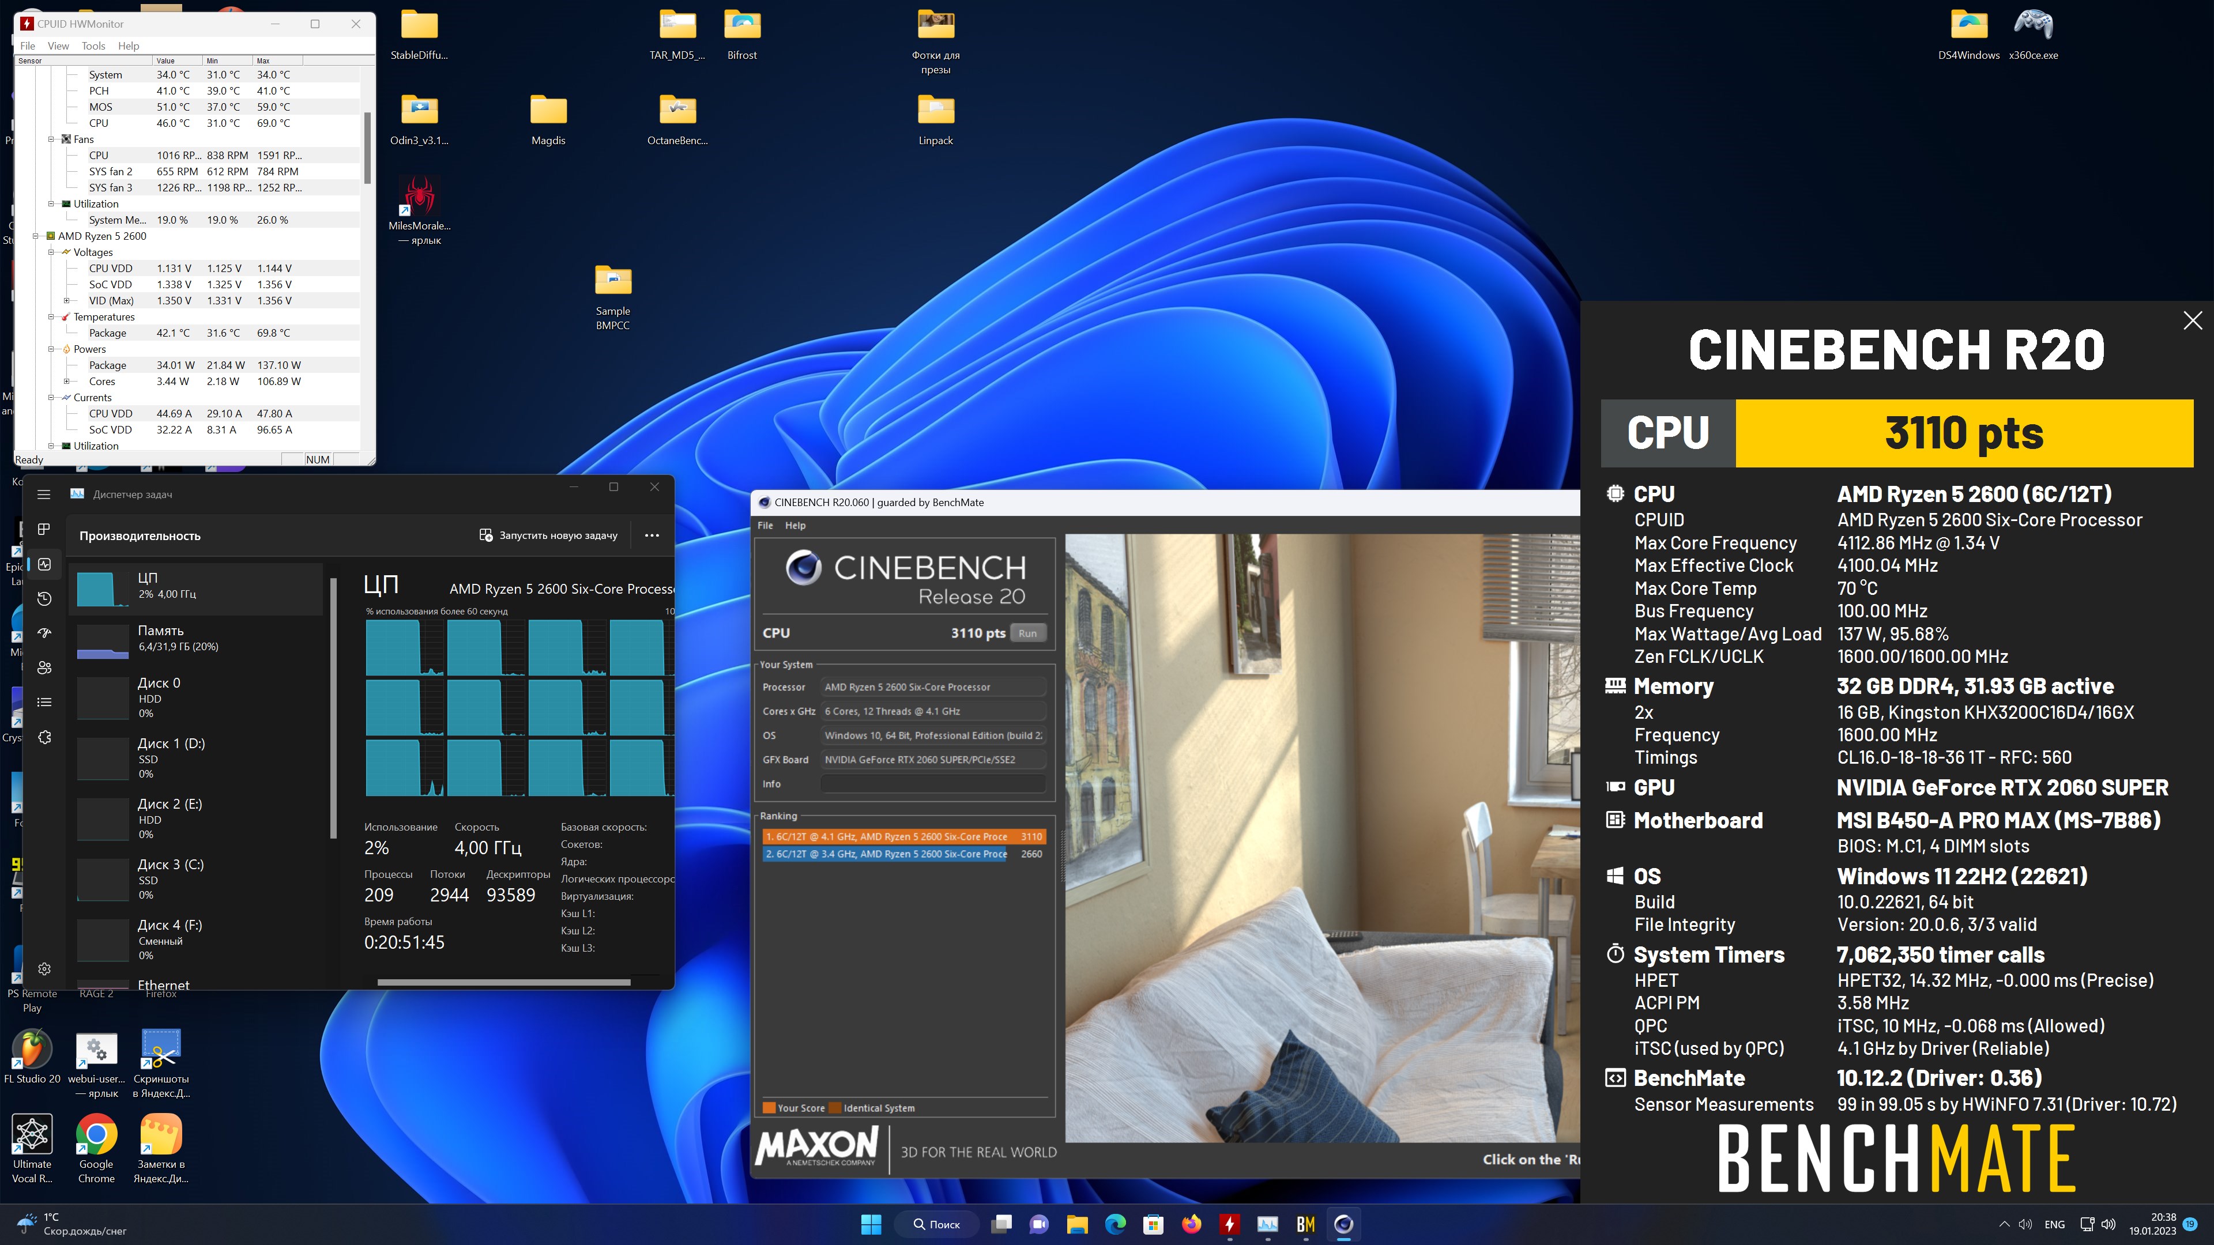Collapse Currents node in HWMonitor

click(x=51, y=397)
